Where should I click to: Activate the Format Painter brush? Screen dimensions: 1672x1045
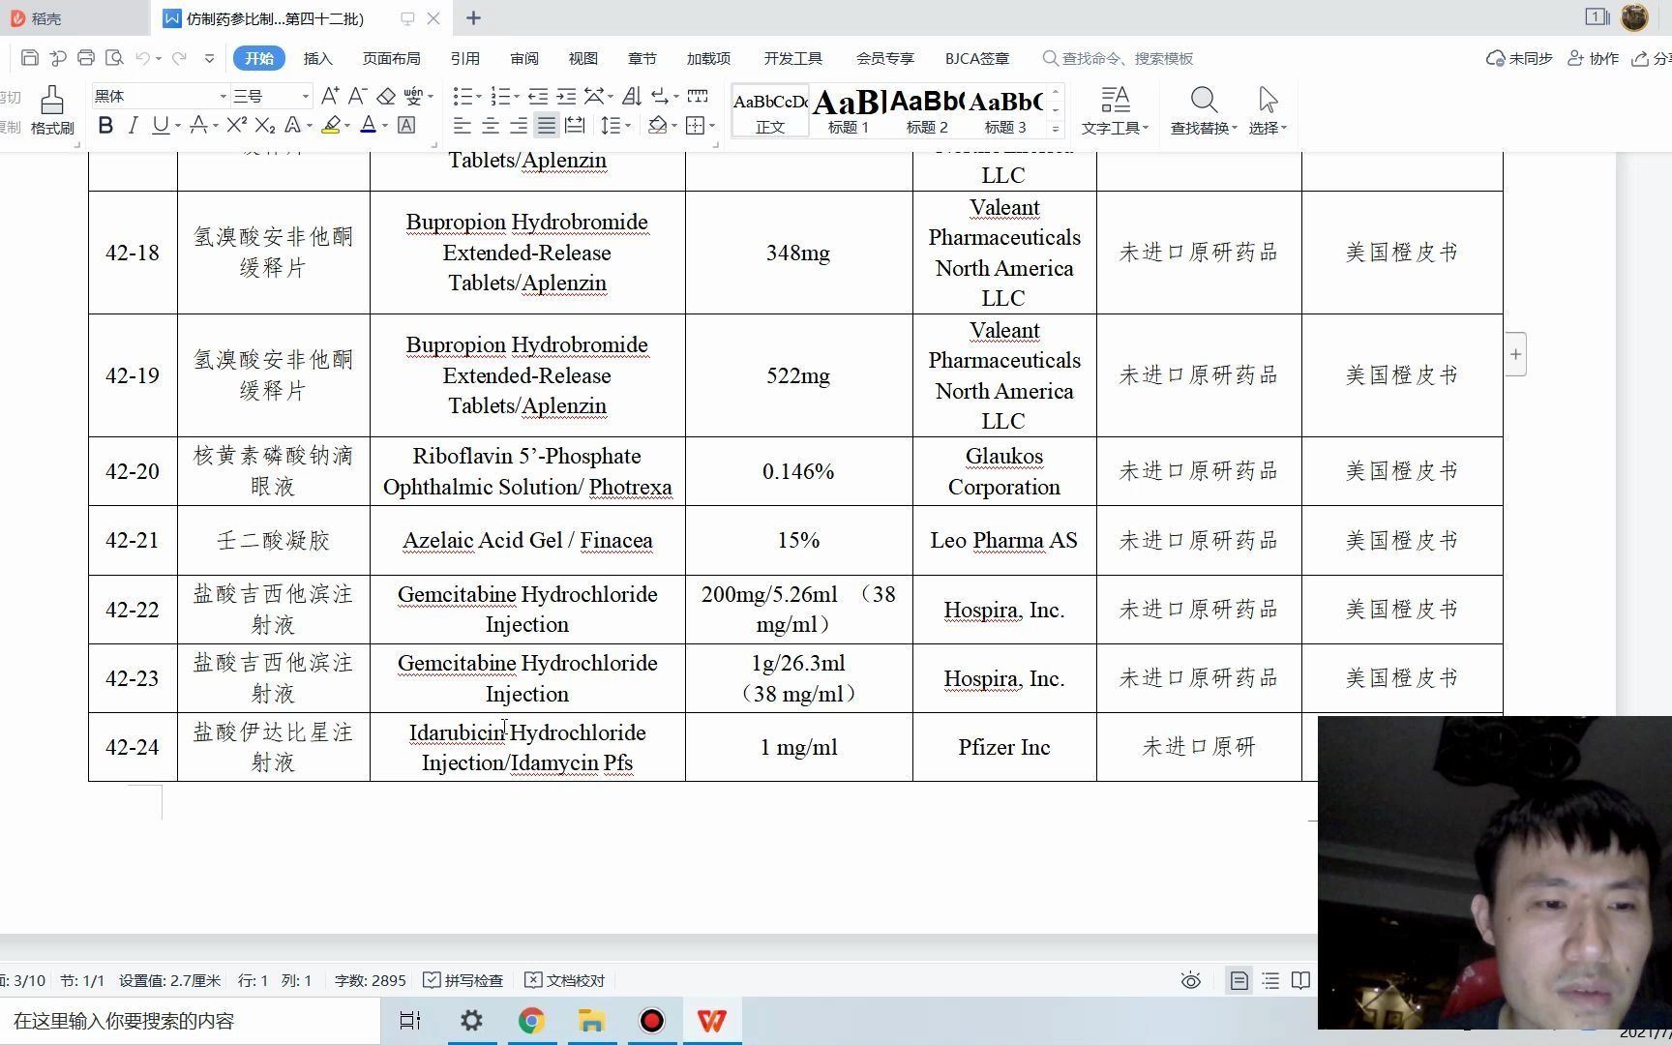point(52,110)
